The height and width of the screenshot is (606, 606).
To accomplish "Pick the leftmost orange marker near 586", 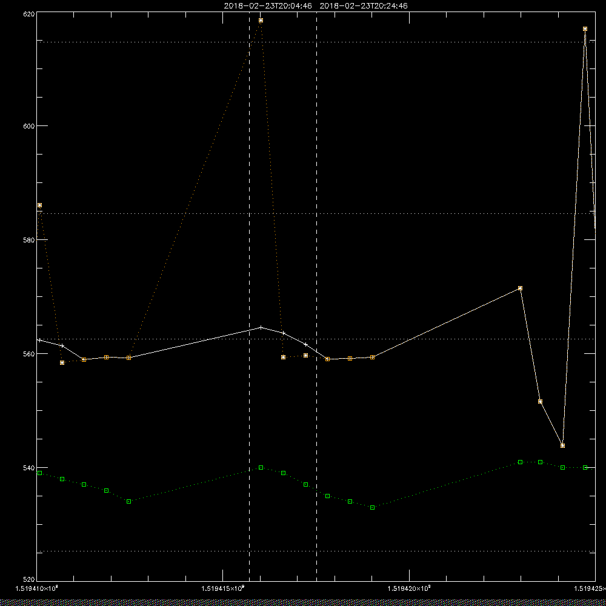I will tap(39, 205).
